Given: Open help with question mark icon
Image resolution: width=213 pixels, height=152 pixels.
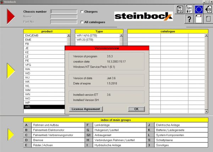Looking at the screenshot, I should [189, 19].
